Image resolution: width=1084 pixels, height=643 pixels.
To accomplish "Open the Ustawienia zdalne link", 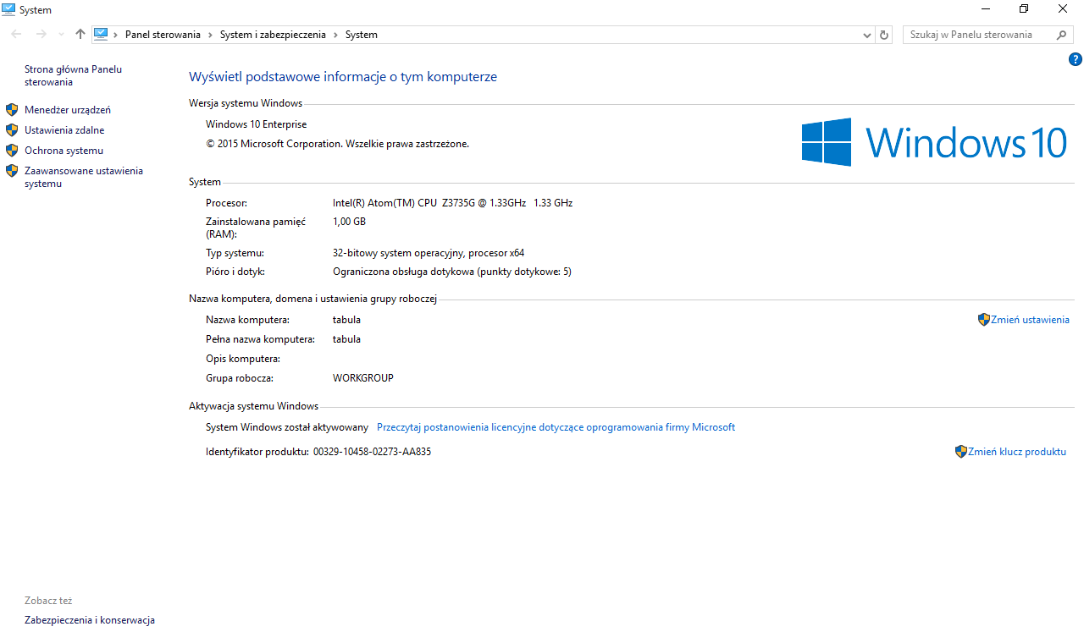I will pos(64,130).
